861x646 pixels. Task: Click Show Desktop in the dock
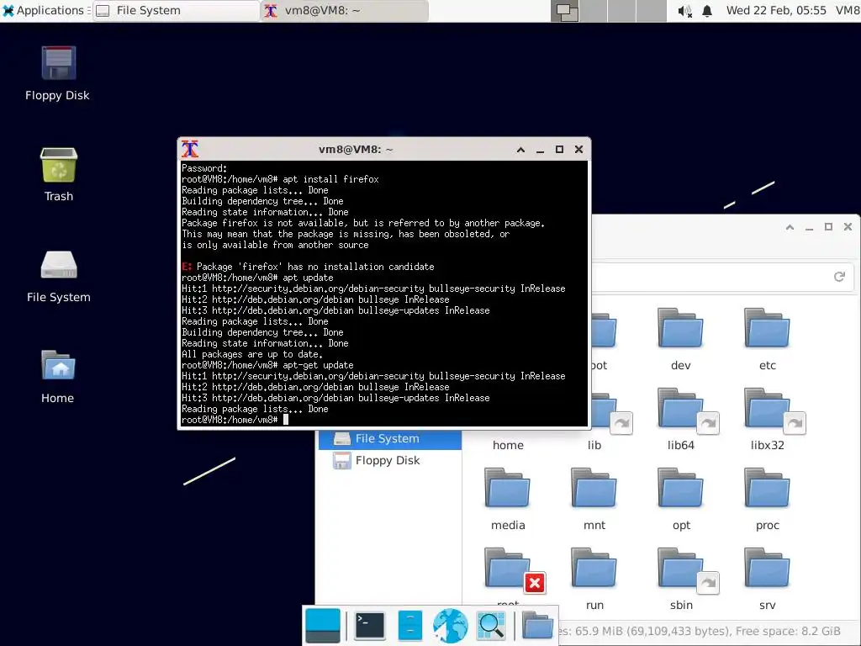323,626
